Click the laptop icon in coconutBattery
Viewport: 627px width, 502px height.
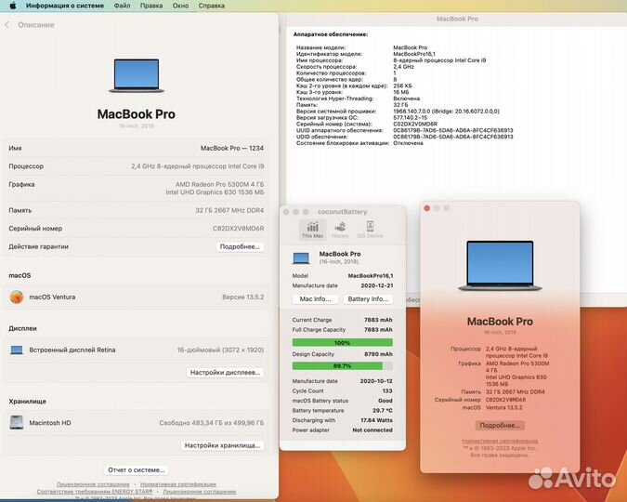coord(301,258)
